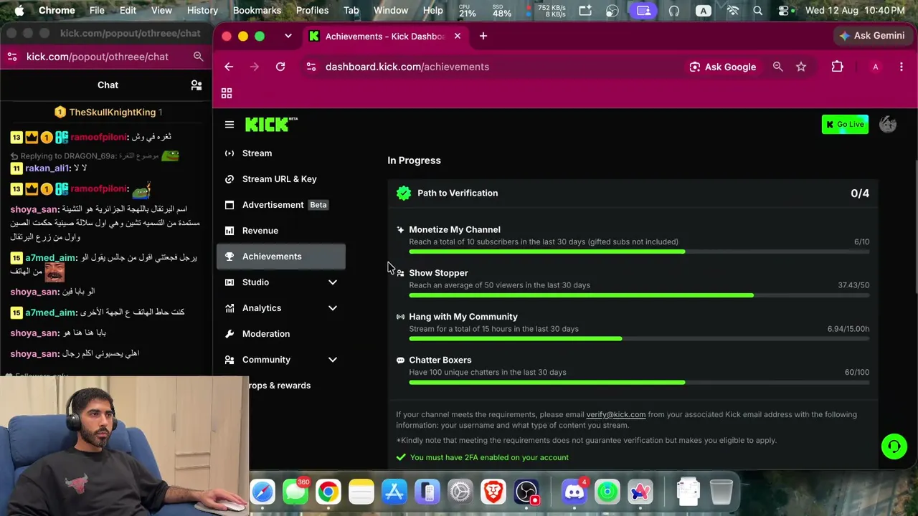
Task: Open Chrome profile A button
Action: click(x=875, y=67)
